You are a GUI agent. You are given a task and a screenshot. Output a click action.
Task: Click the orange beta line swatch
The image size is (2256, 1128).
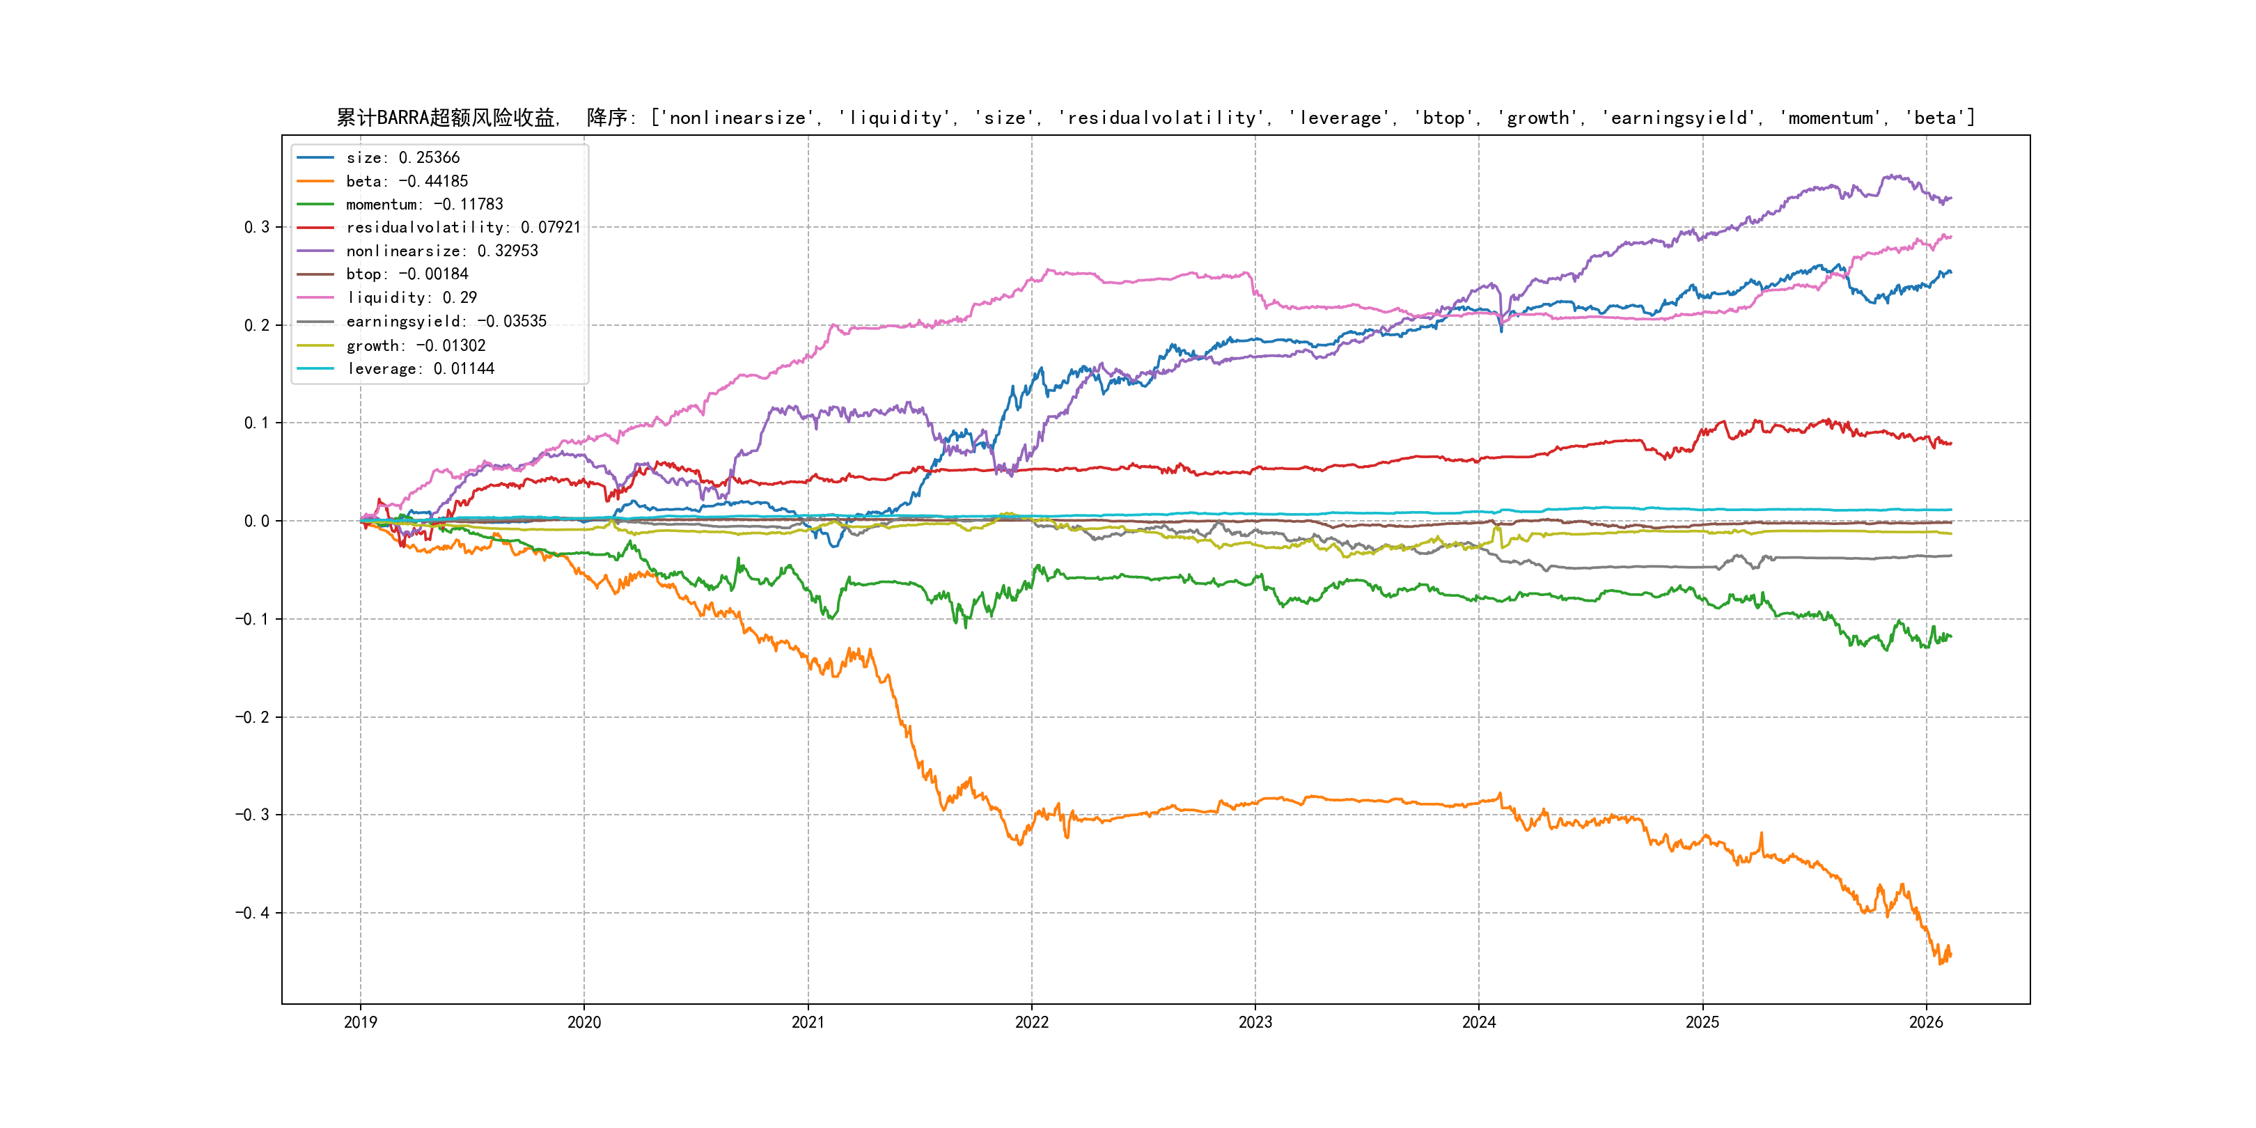click(315, 181)
